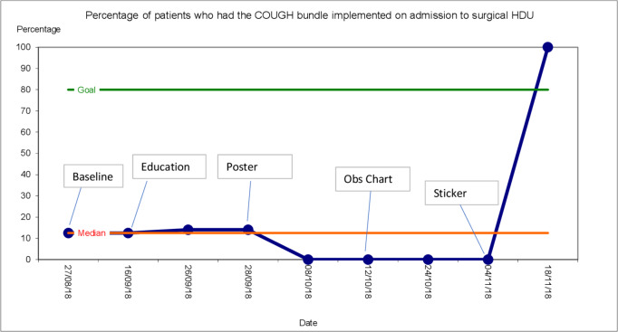Select the 27/08/18 baseline data point
The height and width of the screenshot is (332, 618).
point(68,232)
